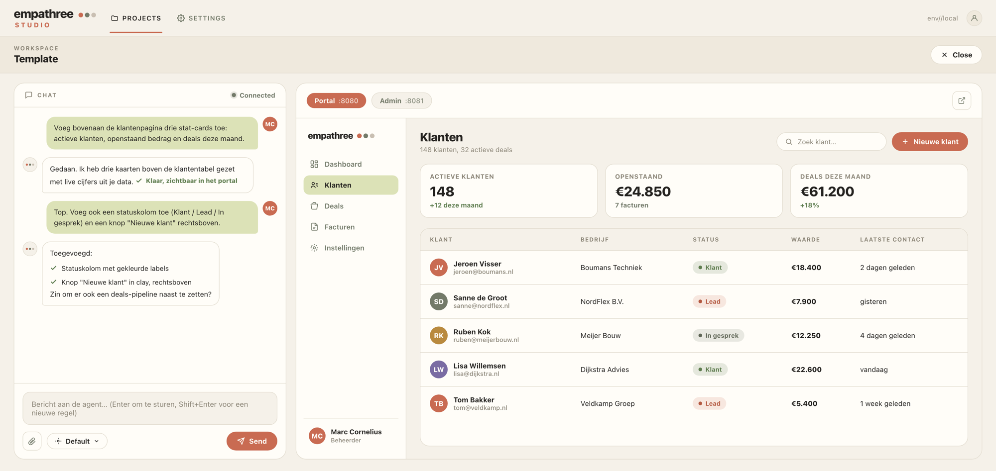Click 'Klaar, zichtbaar in het portal' text
Viewport: 996px width, 471px height.
coord(191,181)
